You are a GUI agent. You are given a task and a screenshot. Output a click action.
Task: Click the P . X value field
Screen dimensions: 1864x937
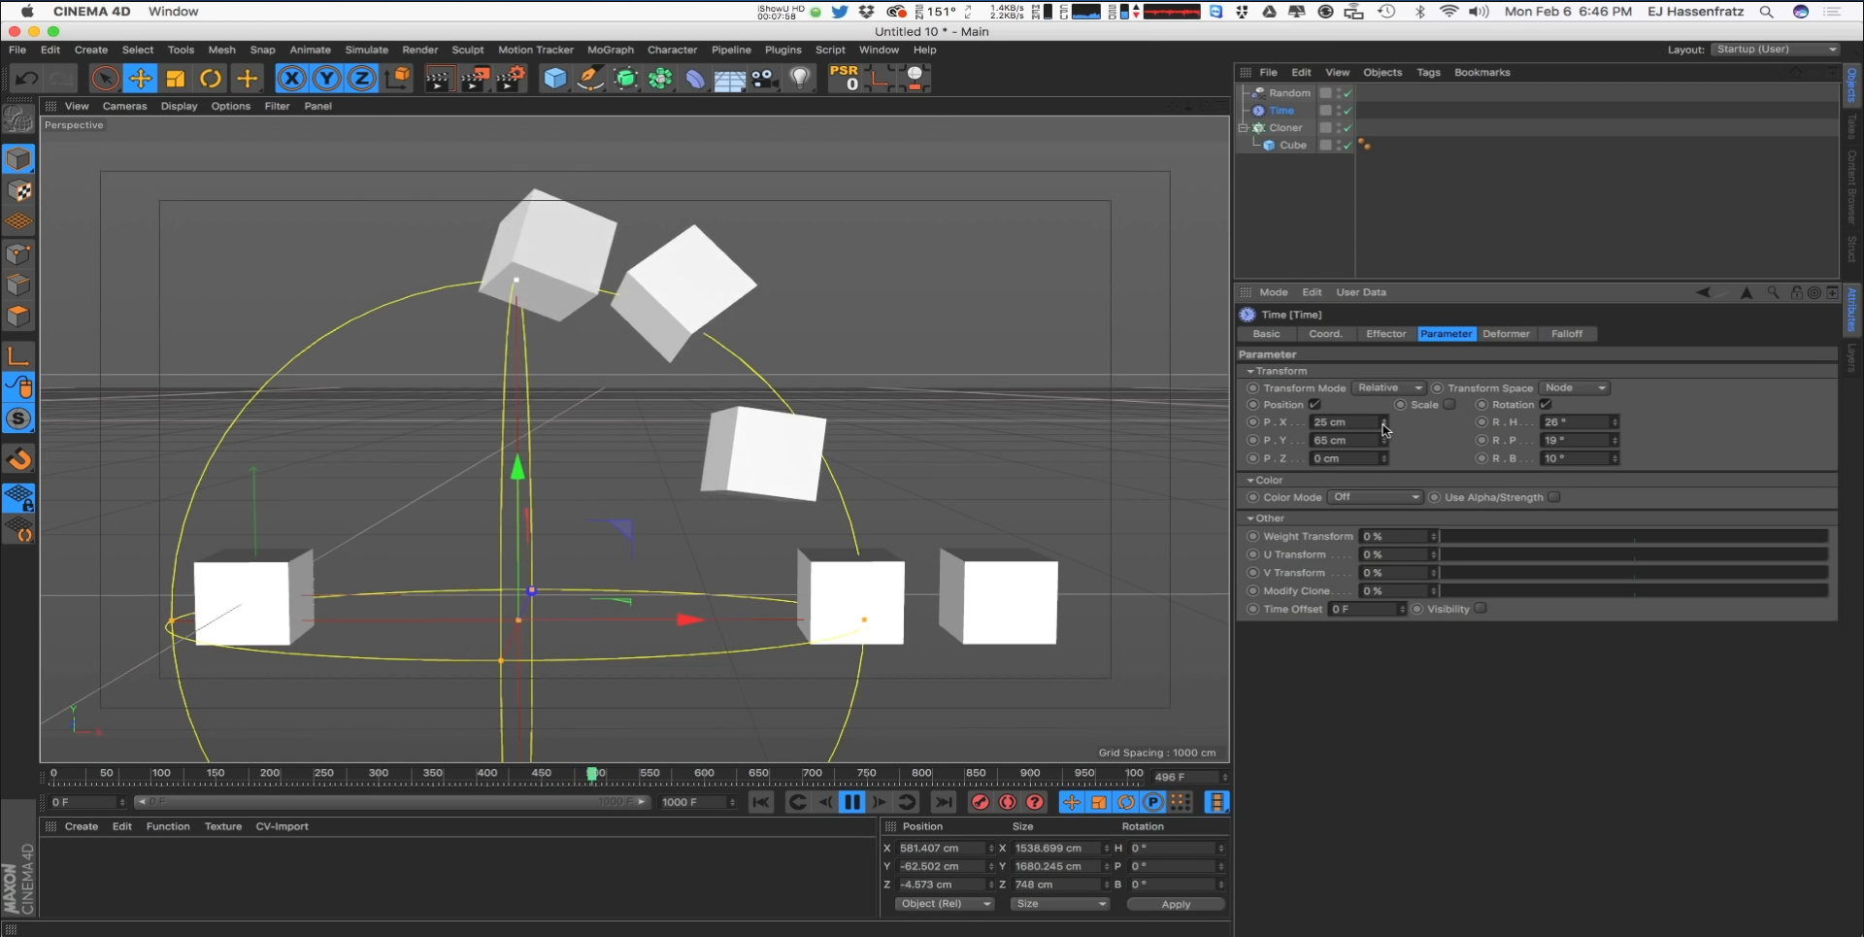[x=1346, y=422]
